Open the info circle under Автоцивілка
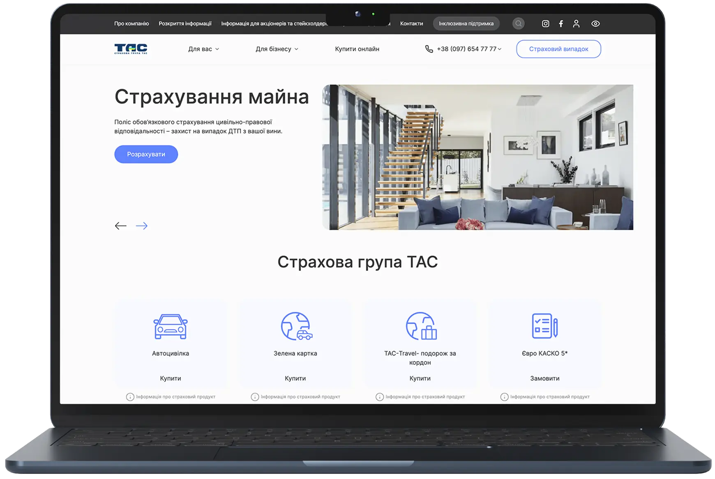The height and width of the screenshot is (479, 715). point(130,397)
